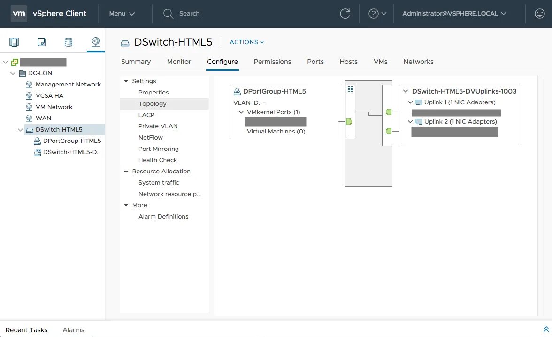Expand the Recent Tasks panel arrows
Viewport: 552px width, 337px height.
click(546, 329)
